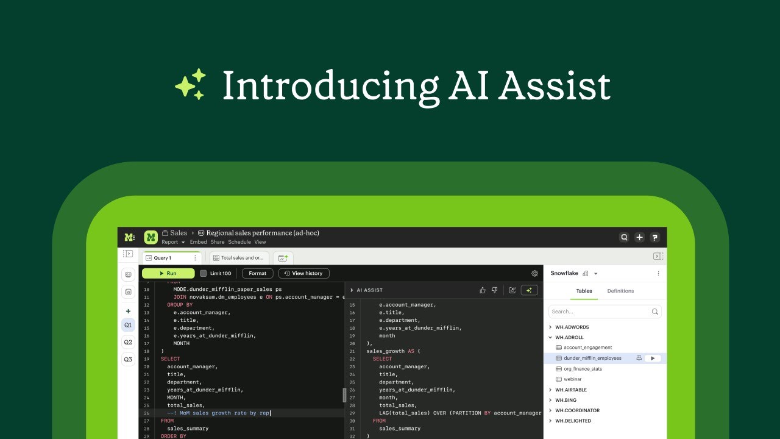Preview dunder_mifflin_employees with play button
The width and height of the screenshot is (780, 439).
click(653, 358)
